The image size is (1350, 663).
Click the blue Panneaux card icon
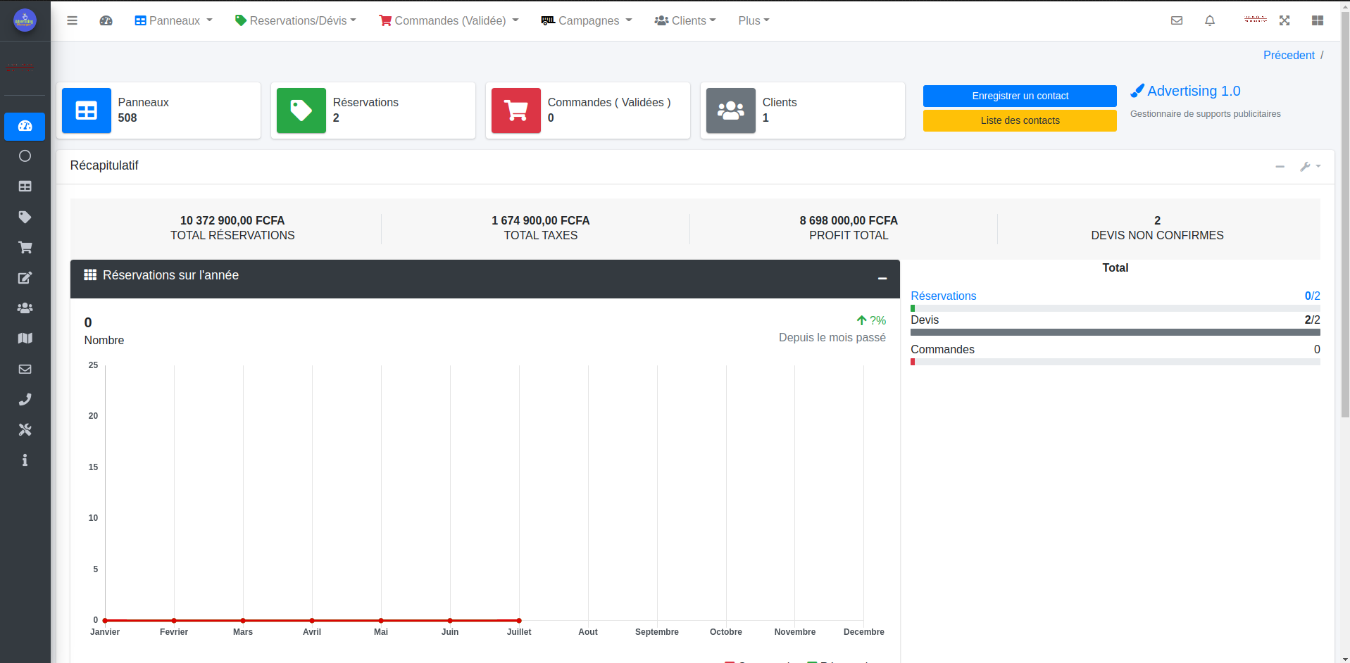tap(87, 110)
